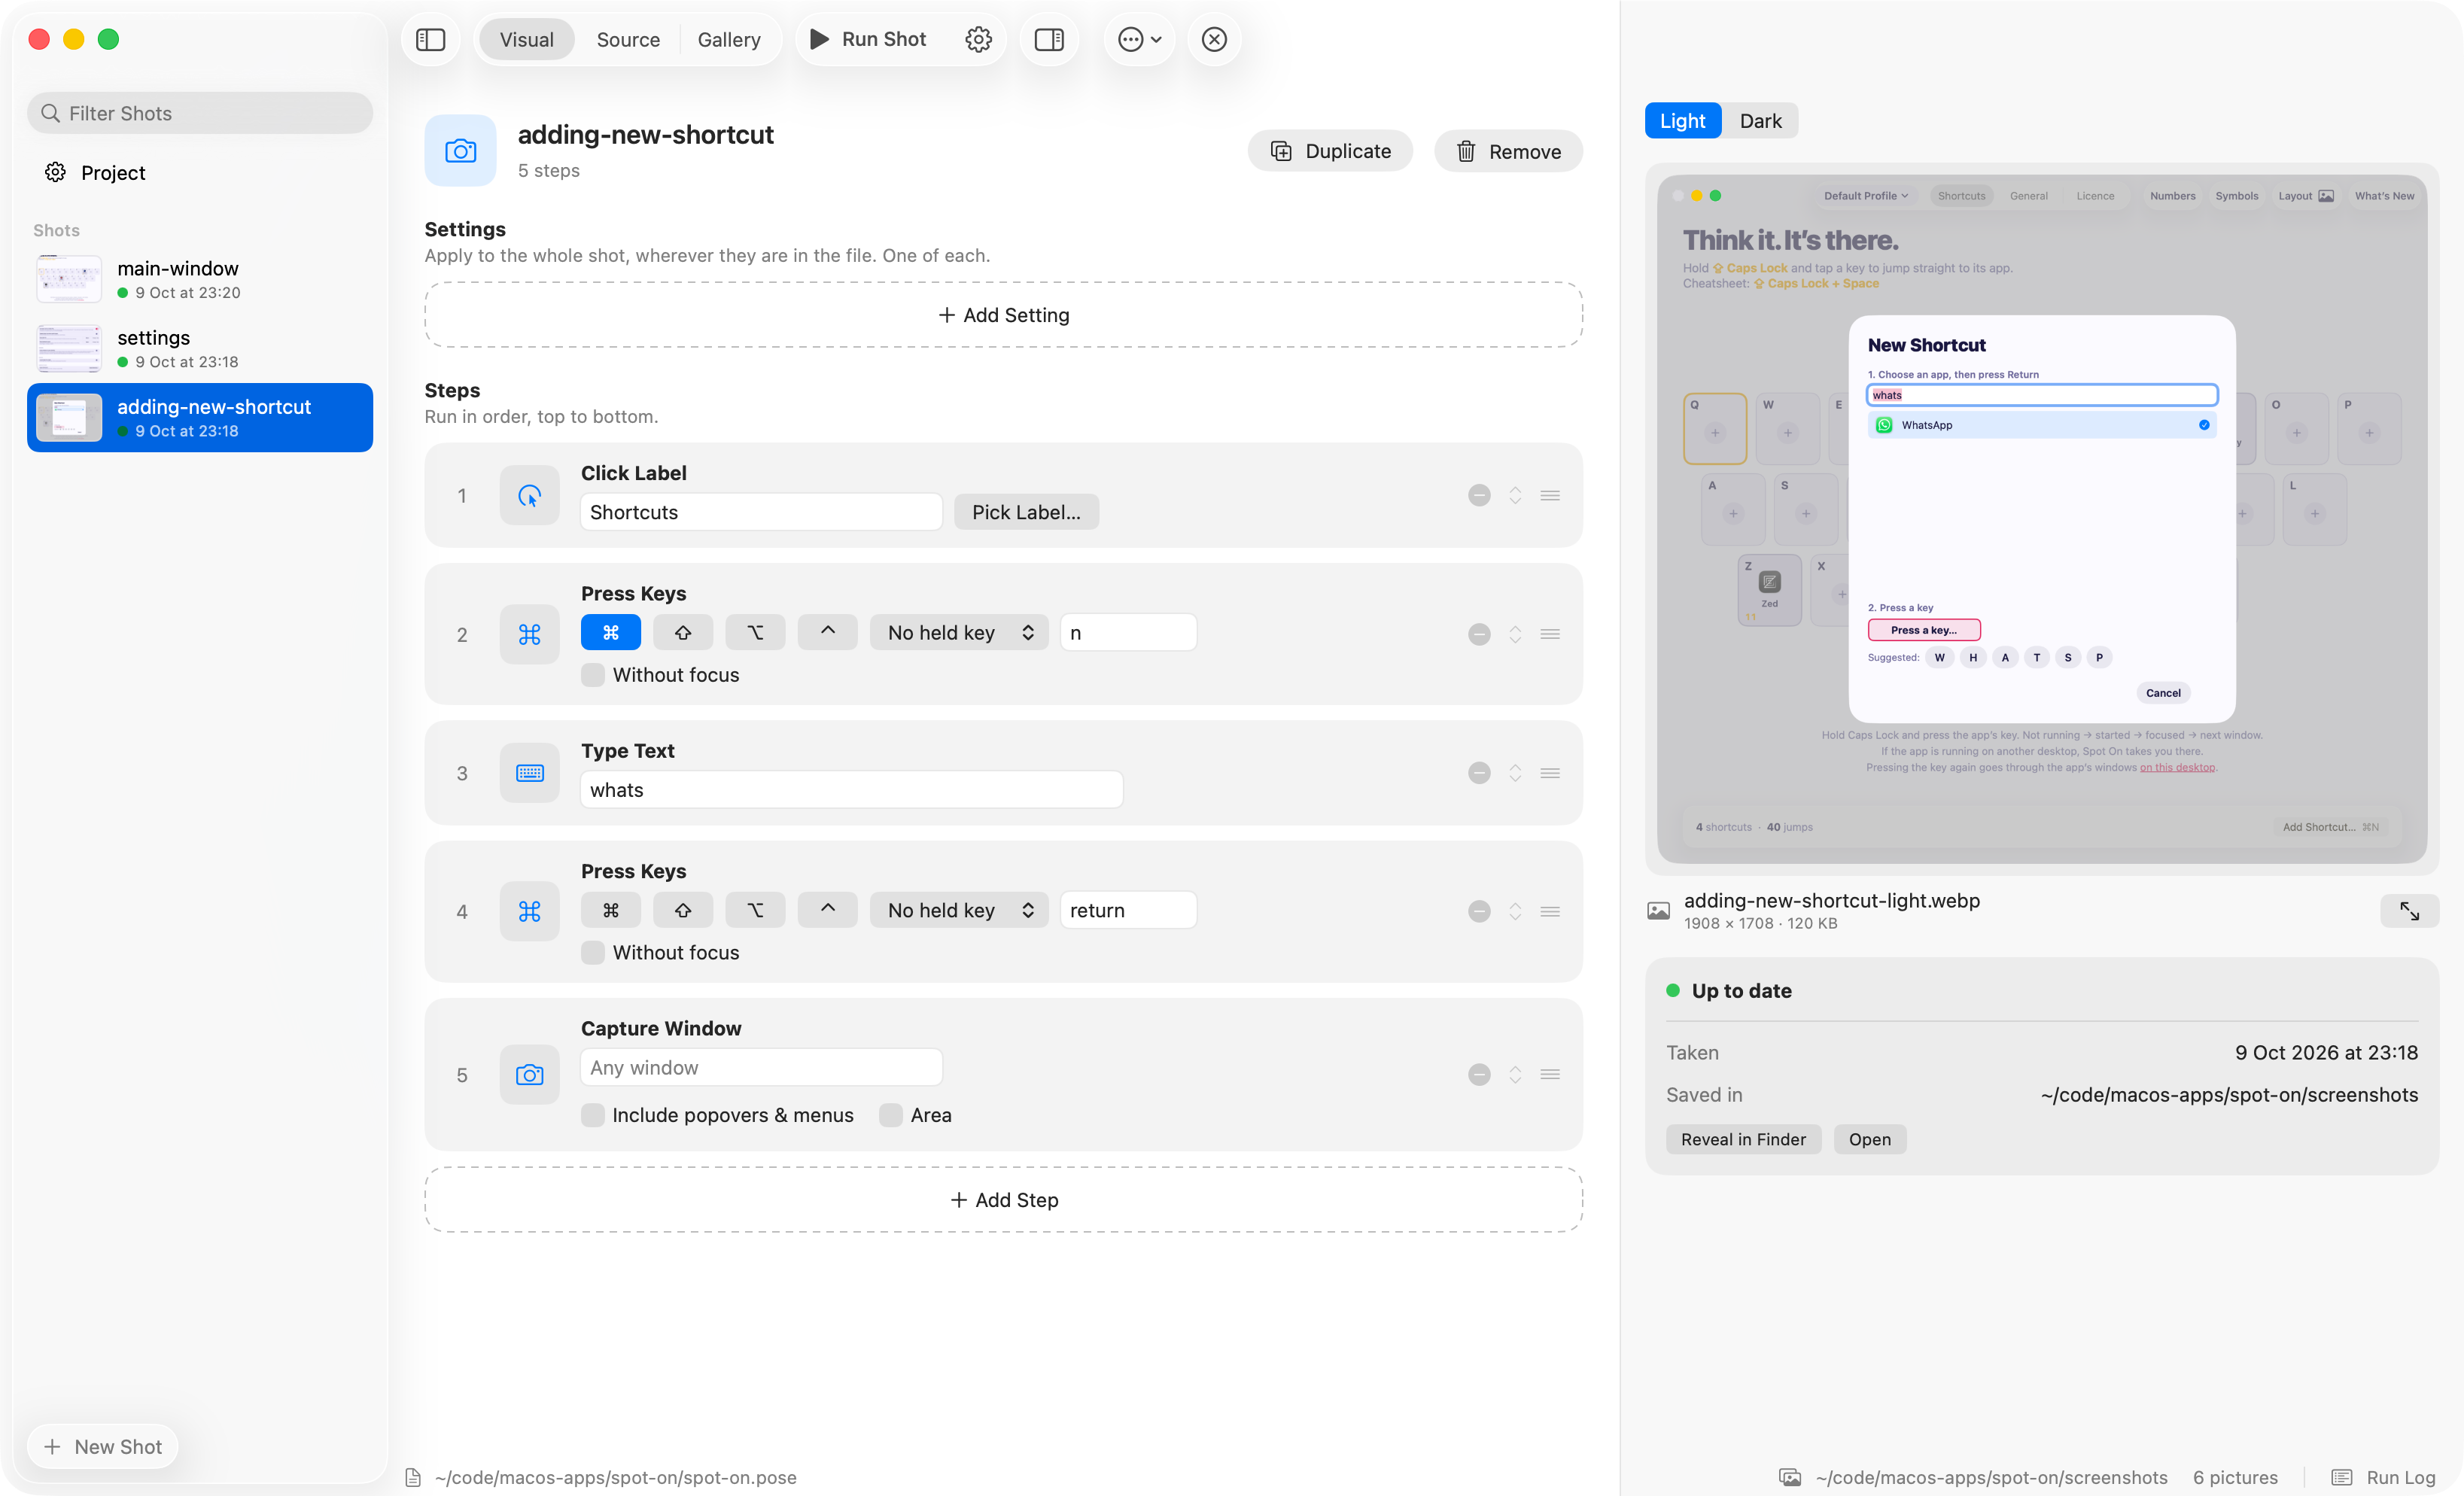Click Add Step dashed button

pyautogui.click(x=1003, y=1199)
